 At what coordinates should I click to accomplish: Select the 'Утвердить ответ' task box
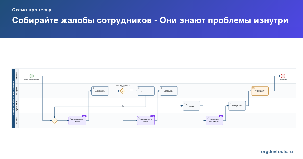(237, 106)
